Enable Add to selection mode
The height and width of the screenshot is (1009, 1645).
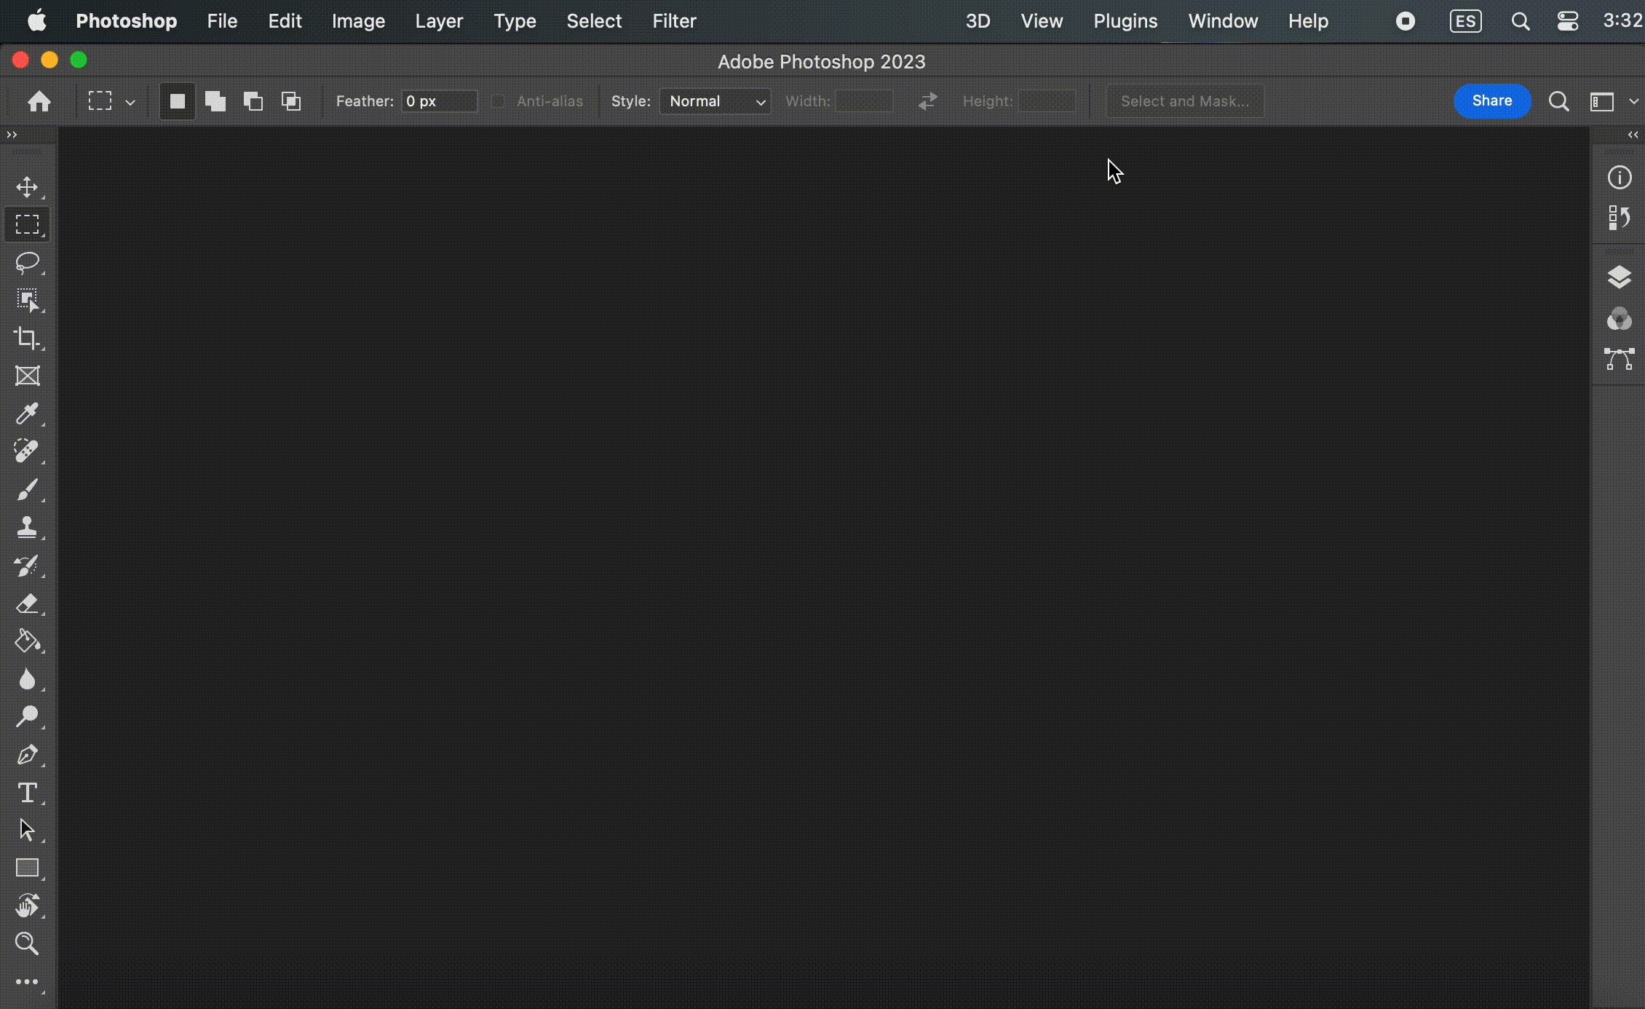pyautogui.click(x=215, y=101)
